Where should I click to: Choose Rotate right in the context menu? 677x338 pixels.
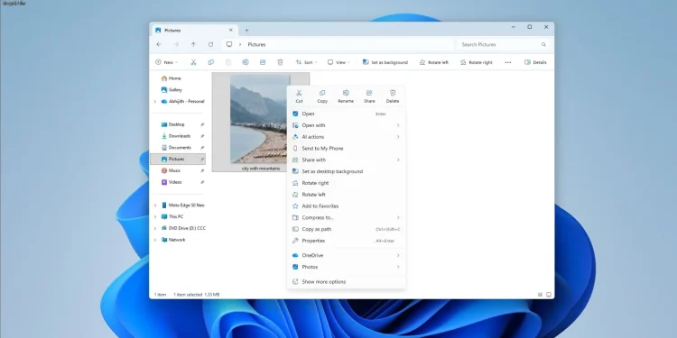(346, 183)
